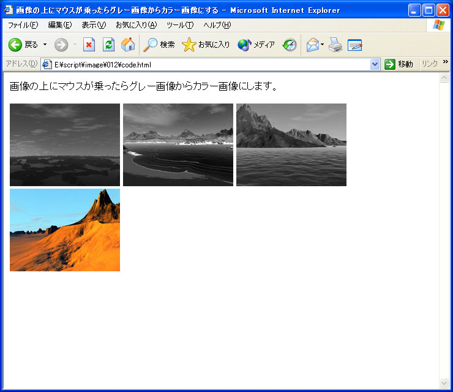The height and width of the screenshot is (392, 453).
Task: Open the ファイル(F) menu
Action: tap(23, 25)
